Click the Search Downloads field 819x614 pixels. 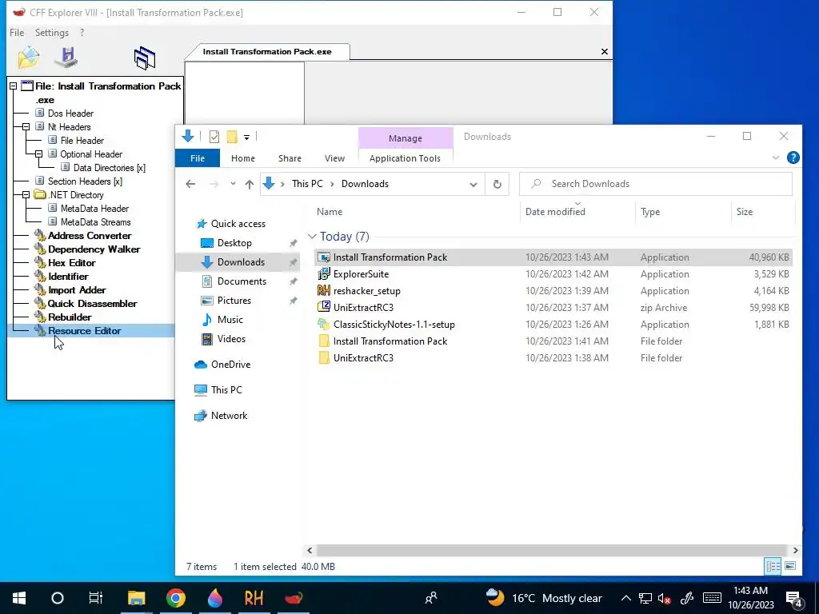(656, 184)
